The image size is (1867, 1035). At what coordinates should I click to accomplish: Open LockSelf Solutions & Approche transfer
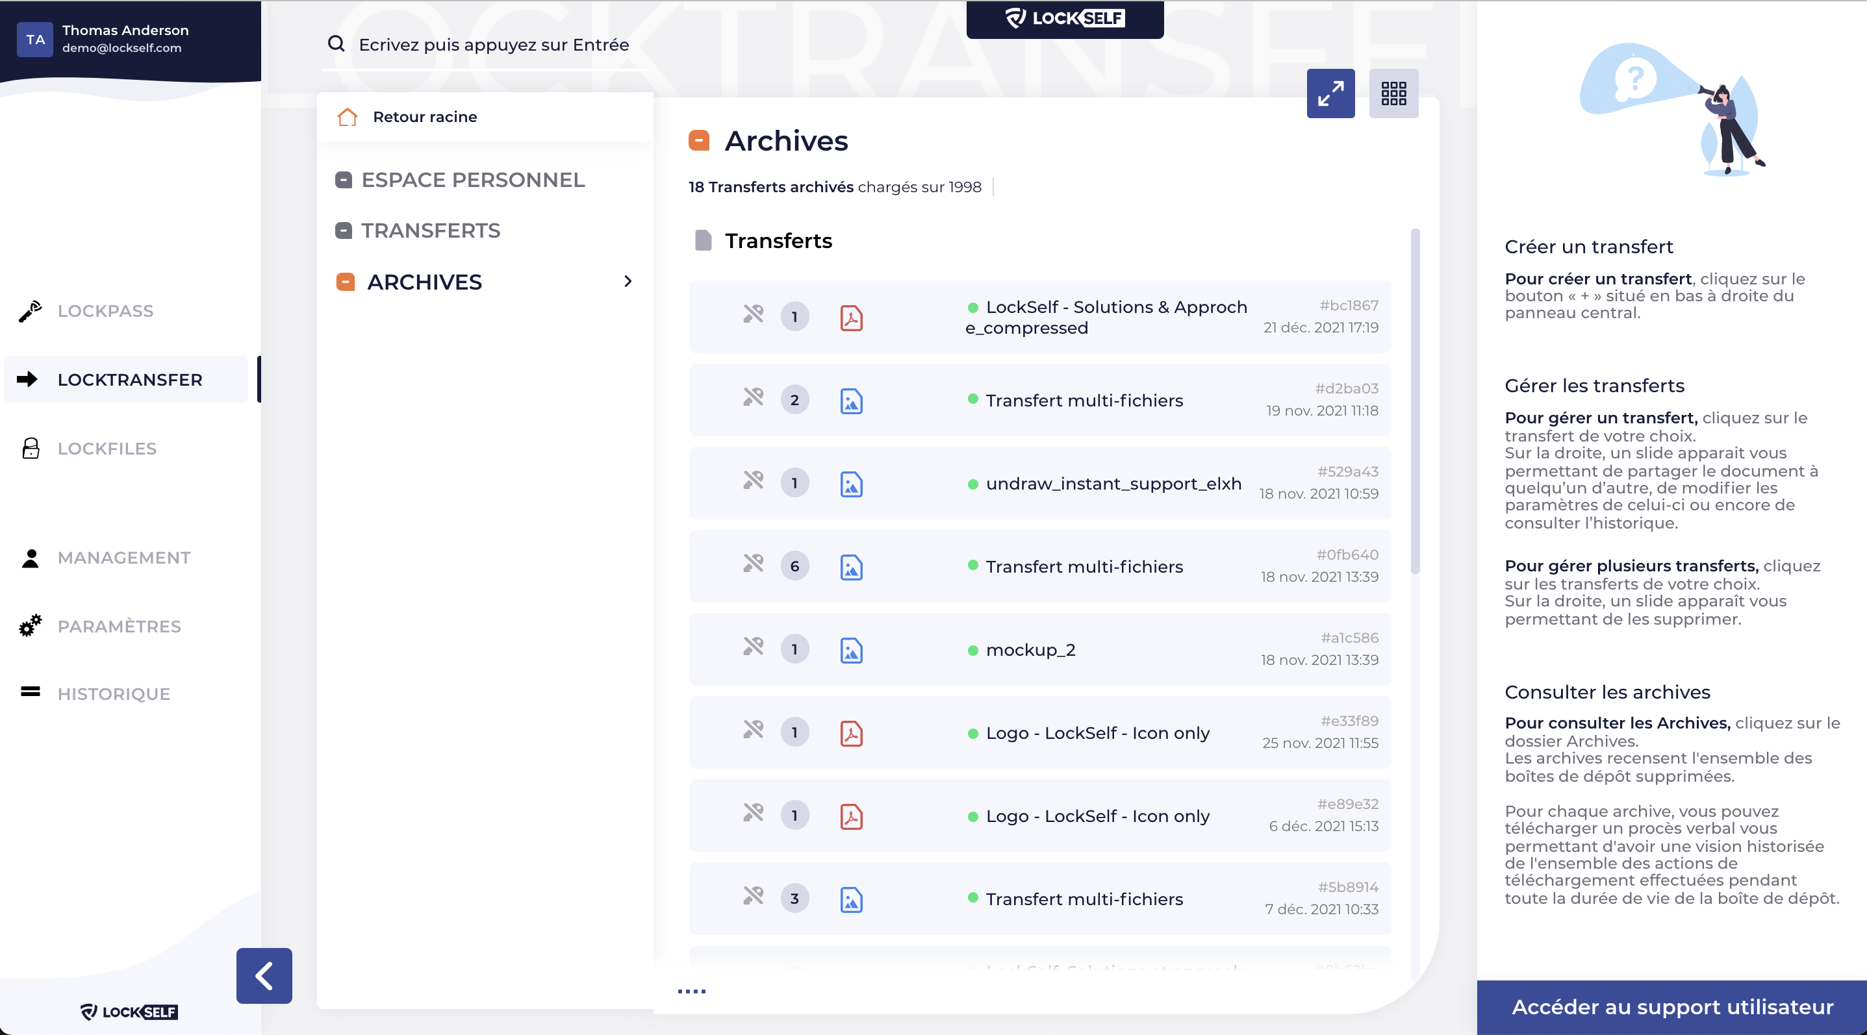(1040, 316)
